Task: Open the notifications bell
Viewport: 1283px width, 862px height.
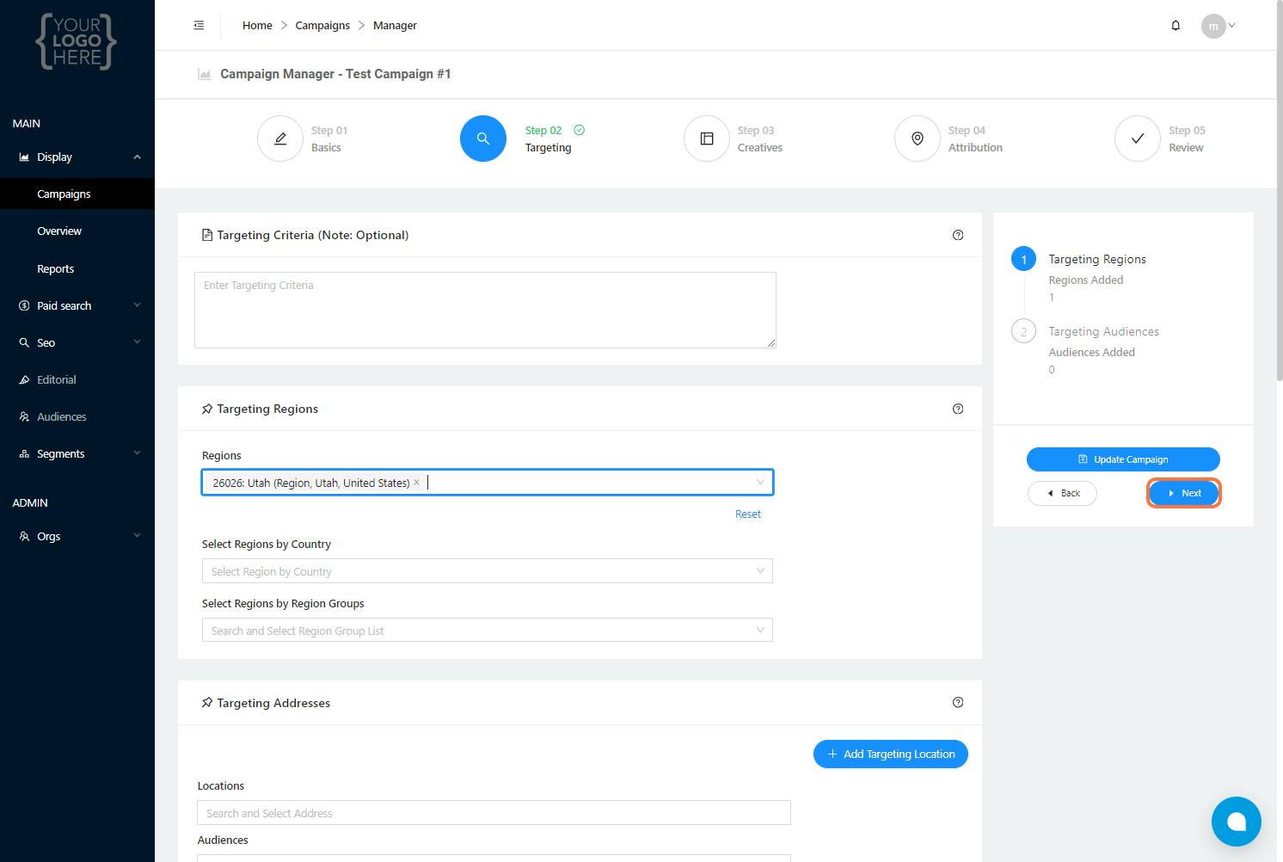Action: pyautogui.click(x=1176, y=26)
